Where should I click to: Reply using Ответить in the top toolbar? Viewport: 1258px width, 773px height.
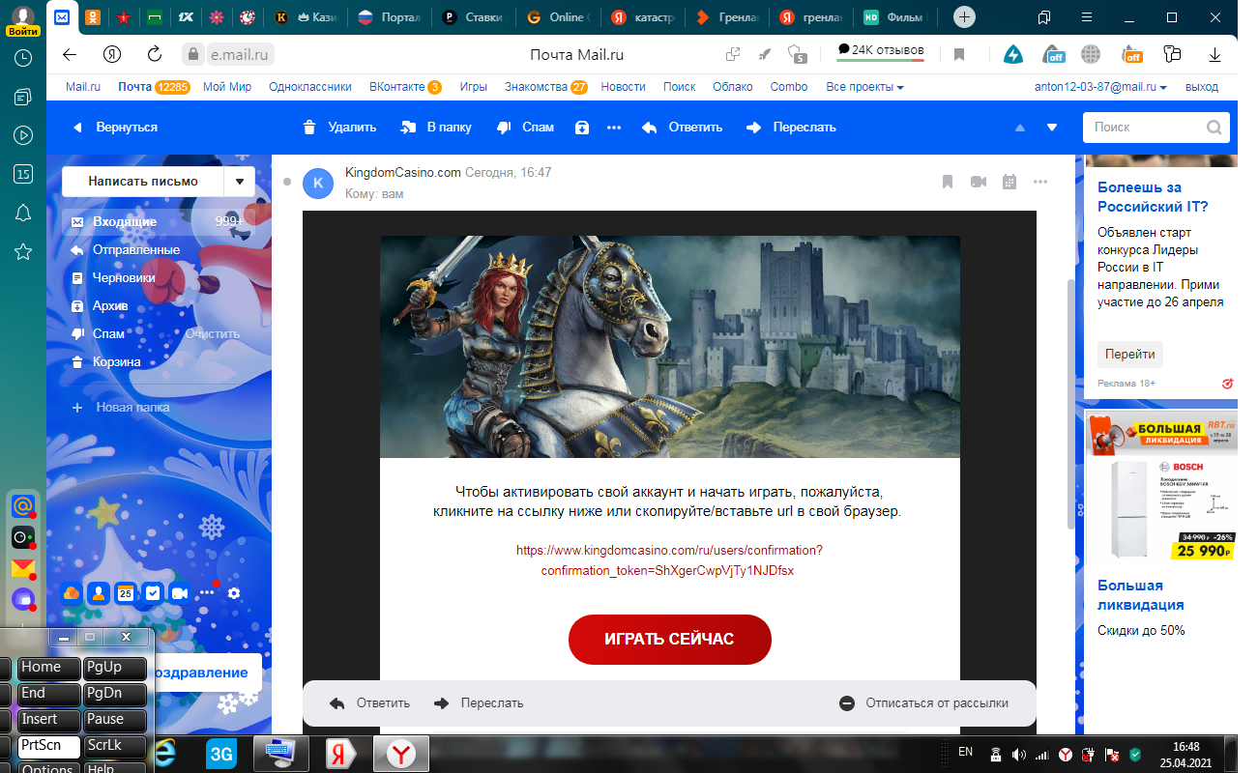(682, 127)
